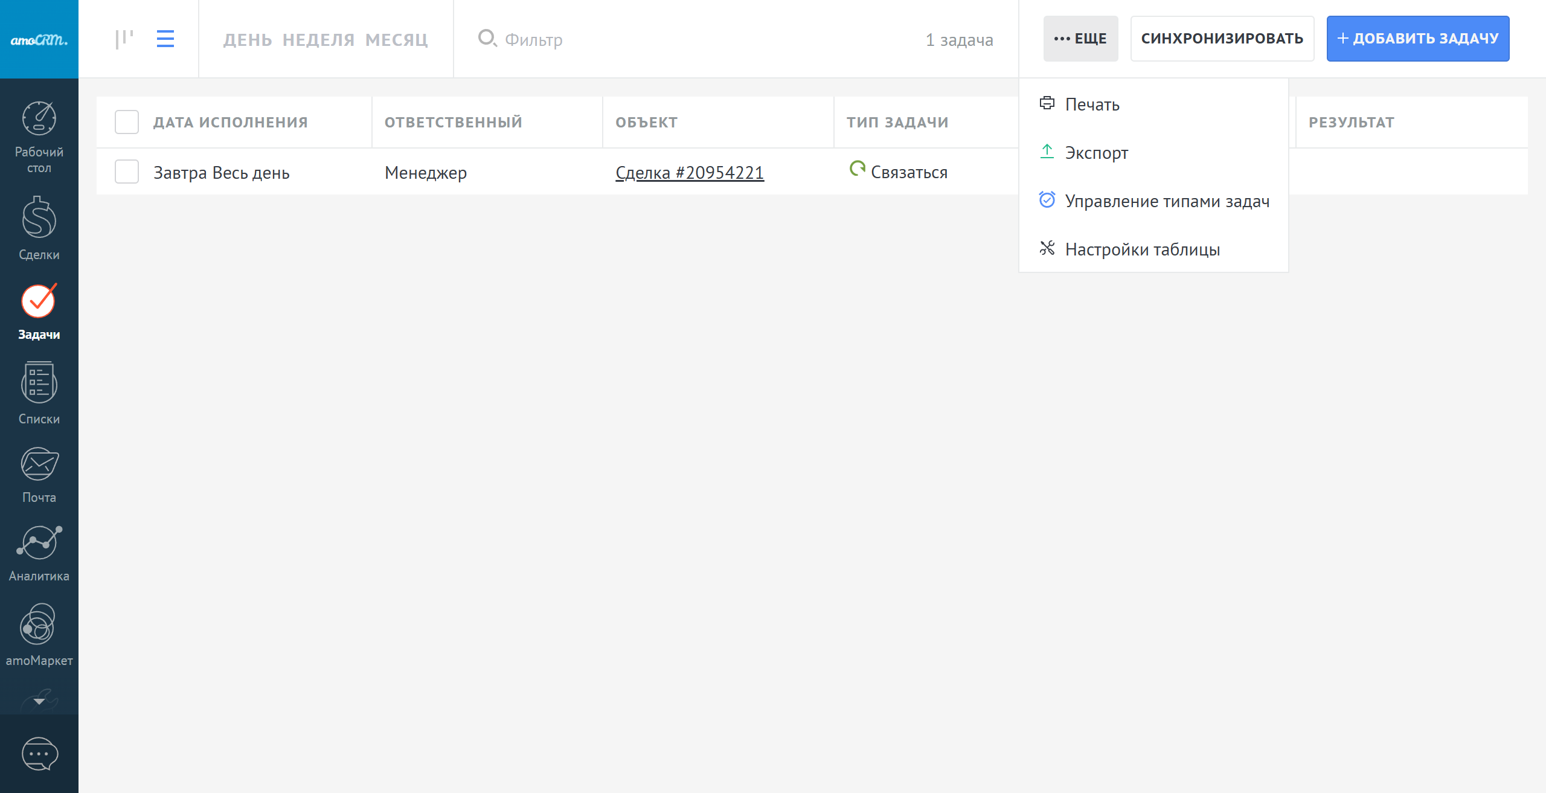Switch to list view icon

[165, 39]
